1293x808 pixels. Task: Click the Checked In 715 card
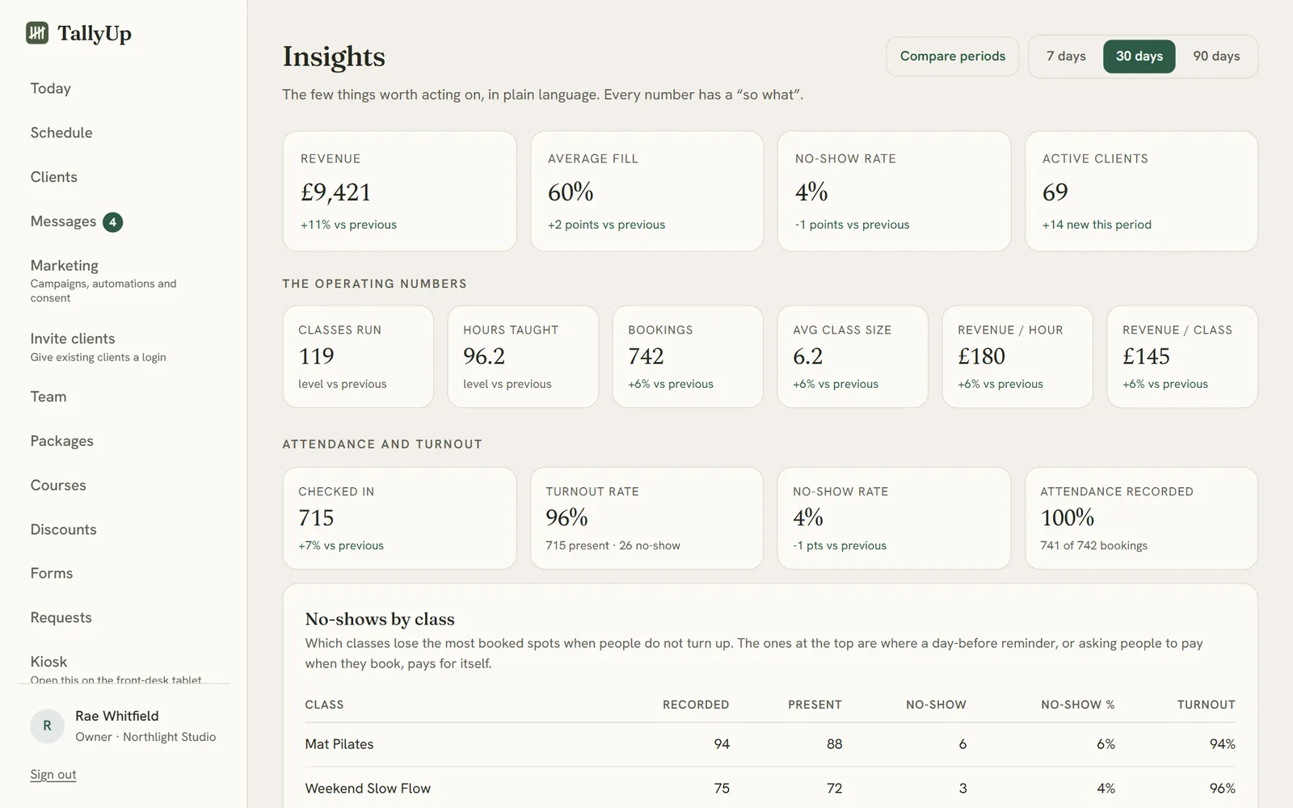pyautogui.click(x=399, y=518)
